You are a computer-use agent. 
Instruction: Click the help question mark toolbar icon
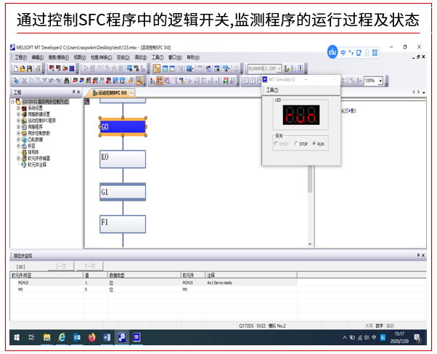(236, 68)
